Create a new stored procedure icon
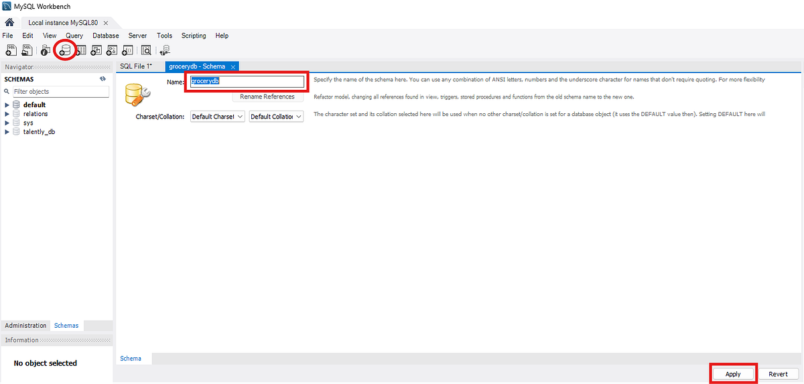This screenshot has width=804, height=384. coord(112,50)
